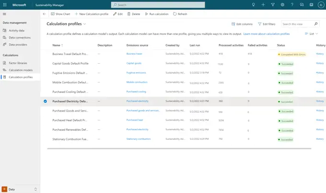Deselect the Purchased Electricity row checkbox
Viewport: 326px width, 193px height.
pos(45,101)
